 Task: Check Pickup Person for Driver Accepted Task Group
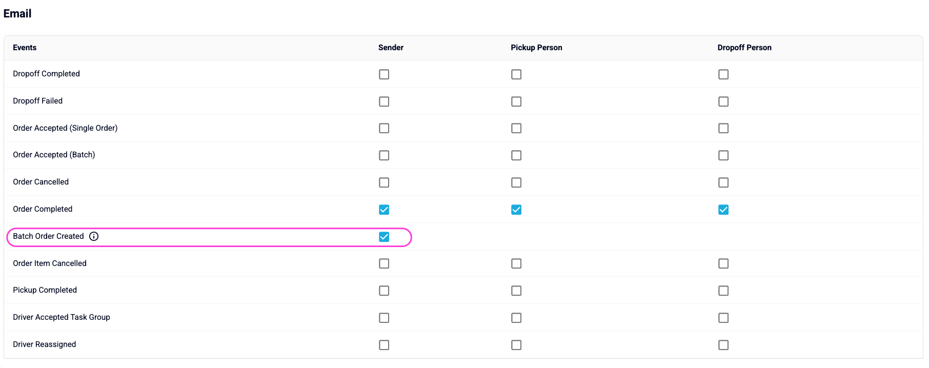(516, 318)
